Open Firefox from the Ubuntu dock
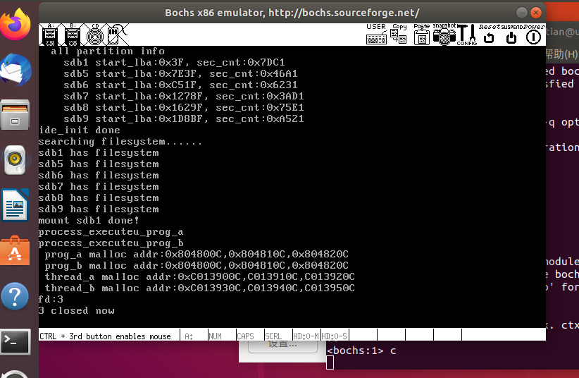Screen dimensions: 579x378 15,25
